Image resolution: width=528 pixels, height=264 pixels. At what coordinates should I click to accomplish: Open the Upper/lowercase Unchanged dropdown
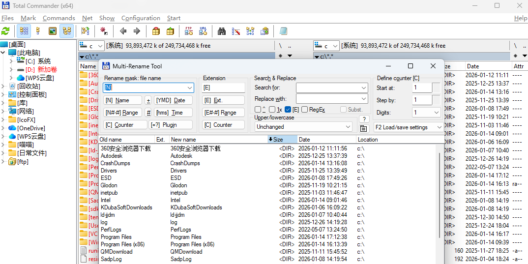[303, 126]
